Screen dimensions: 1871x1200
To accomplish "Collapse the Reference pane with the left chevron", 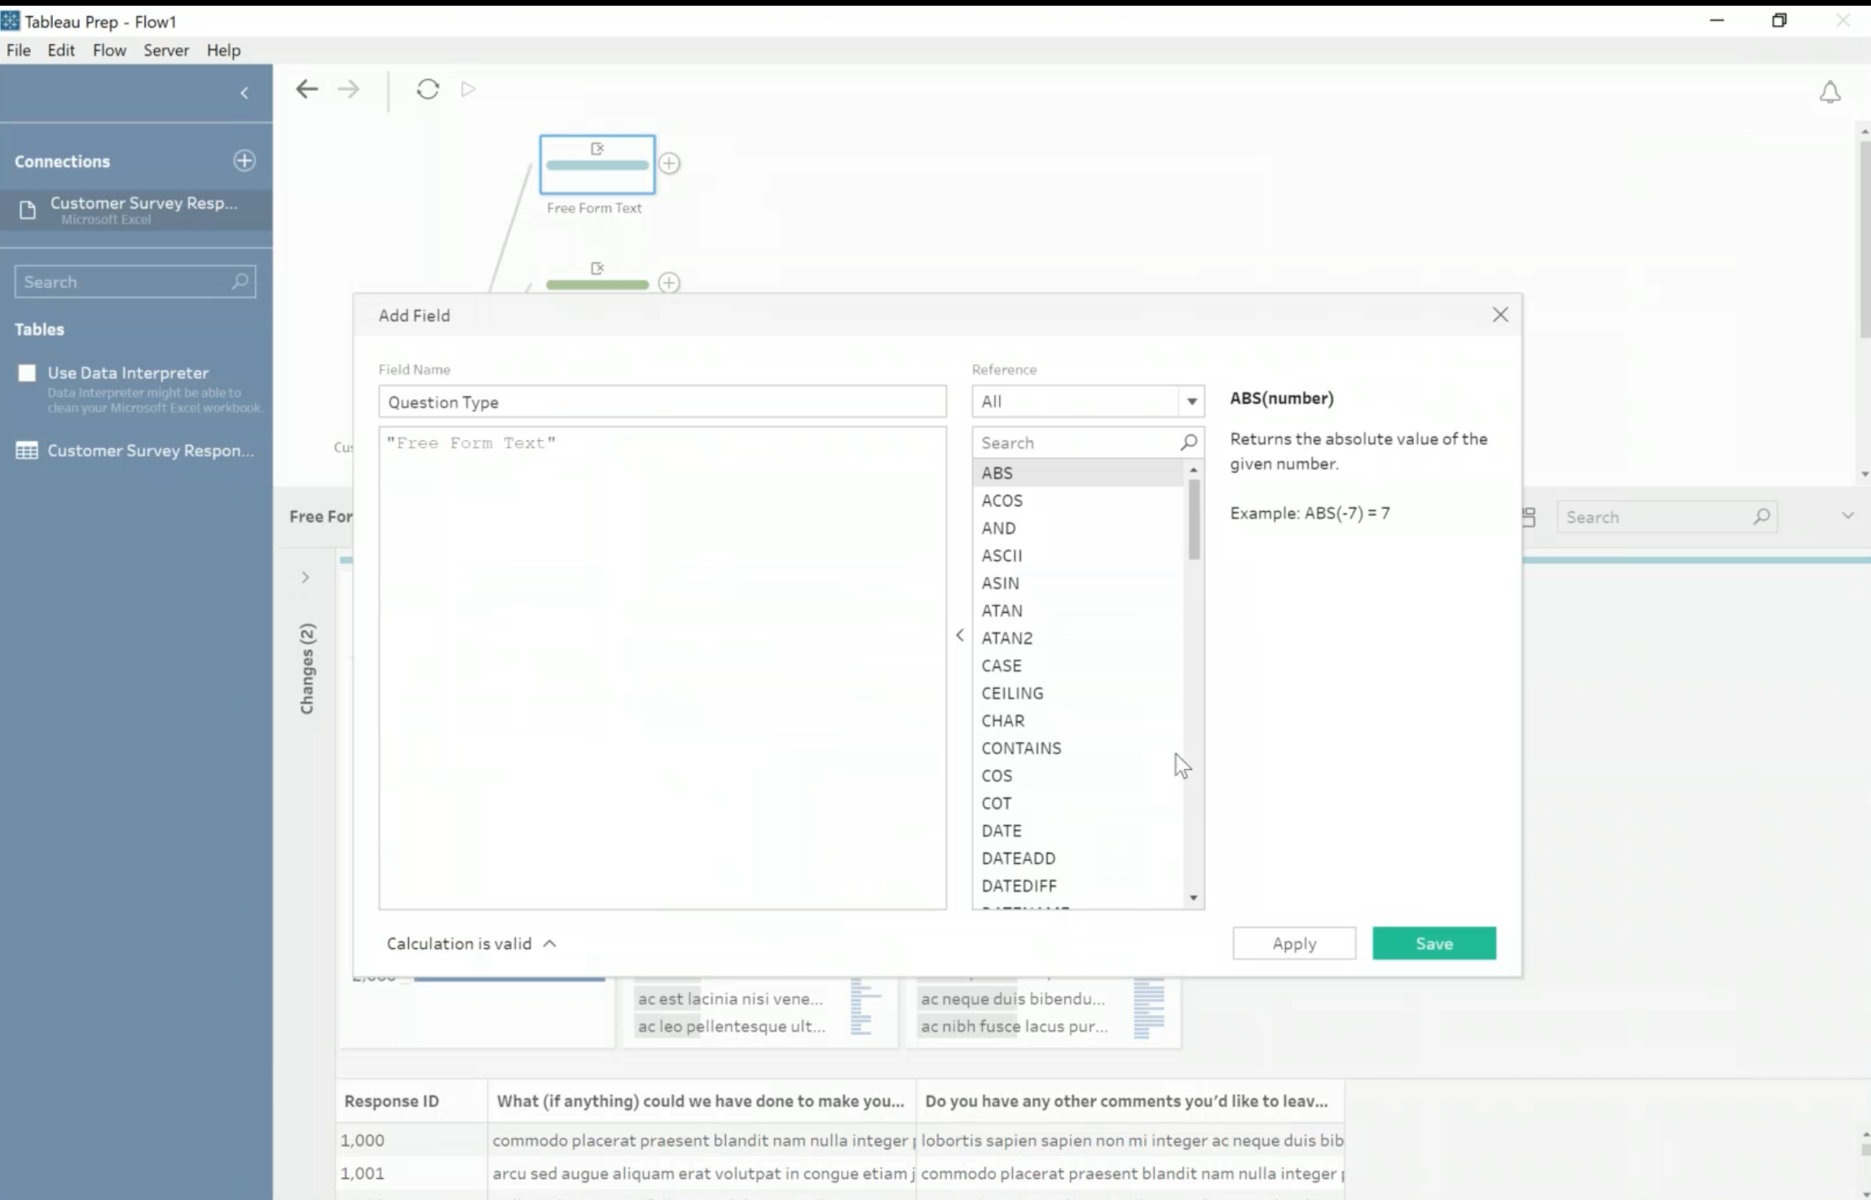I will click(x=960, y=635).
